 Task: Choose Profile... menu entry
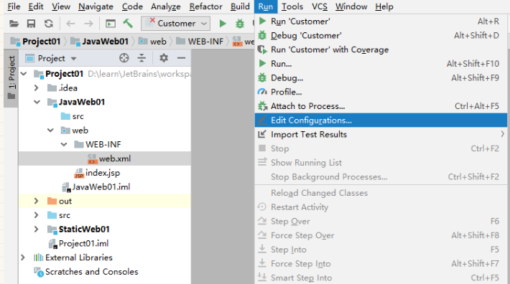pyautogui.click(x=381, y=92)
